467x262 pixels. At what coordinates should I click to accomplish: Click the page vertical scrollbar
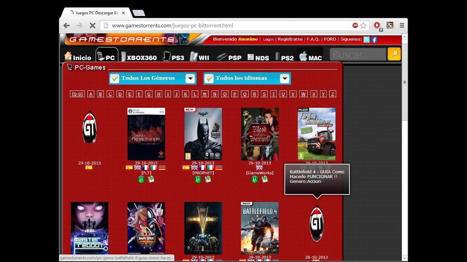click(405, 82)
